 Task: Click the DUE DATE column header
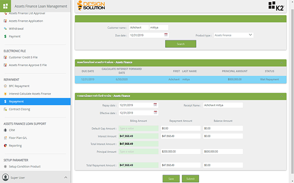point(87,71)
